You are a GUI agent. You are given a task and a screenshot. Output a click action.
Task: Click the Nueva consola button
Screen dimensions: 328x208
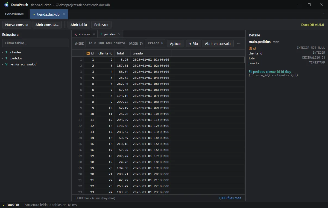tap(17, 25)
